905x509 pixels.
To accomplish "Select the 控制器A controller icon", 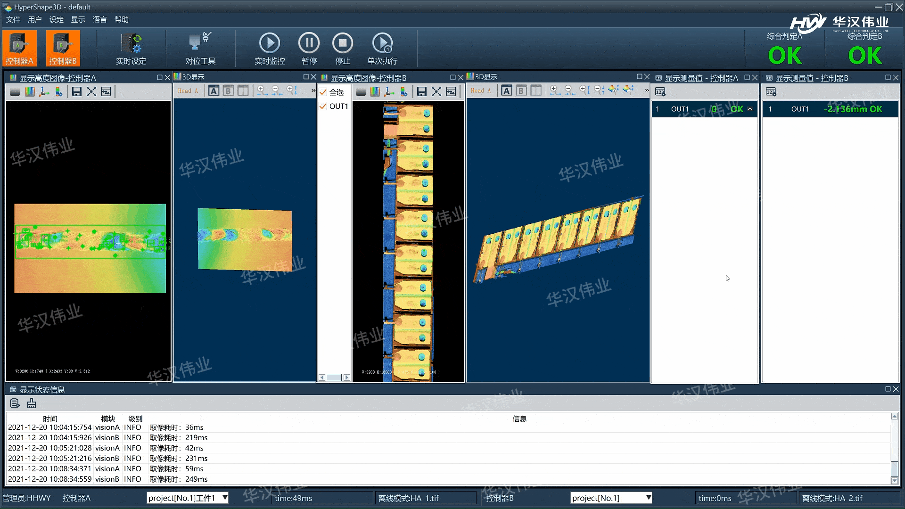I will click(19, 48).
